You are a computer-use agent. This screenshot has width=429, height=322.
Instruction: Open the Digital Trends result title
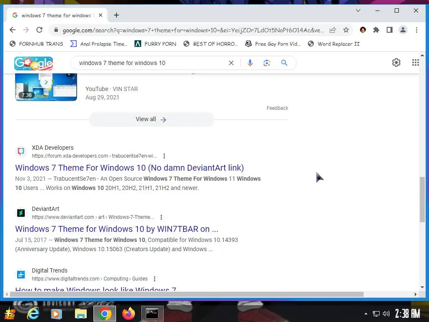(96, 289)
